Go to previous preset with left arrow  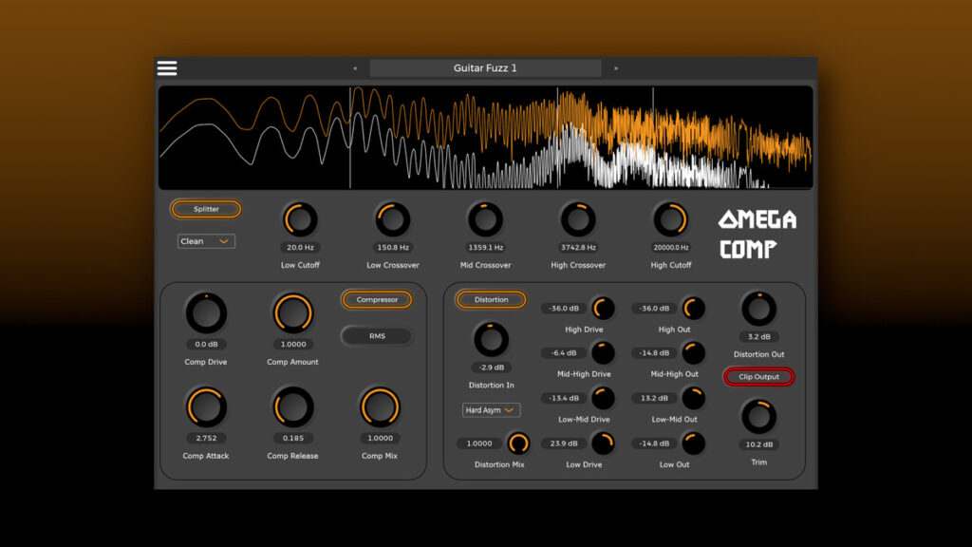(x=355, y=68)
